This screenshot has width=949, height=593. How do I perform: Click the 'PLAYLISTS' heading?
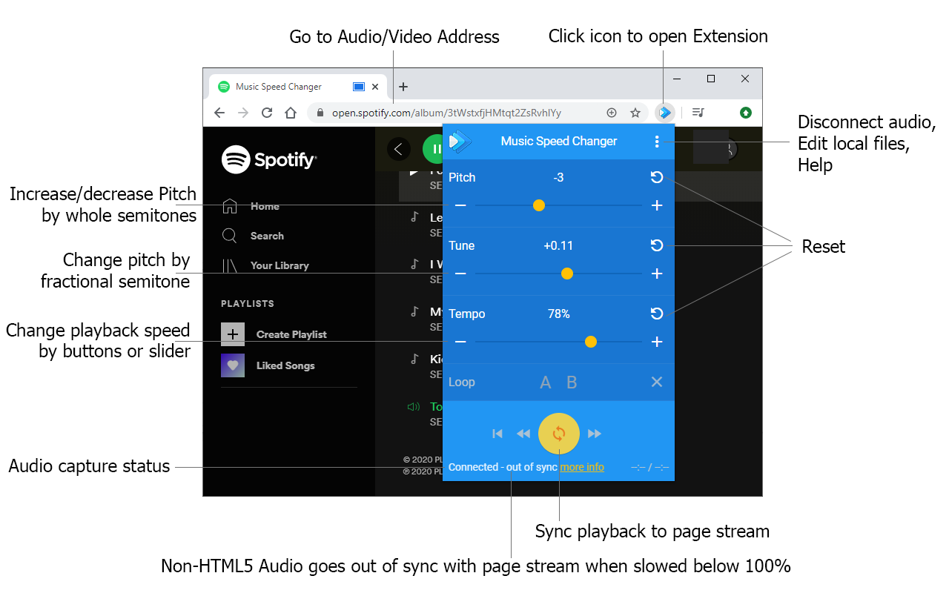[x=248, y=304]
